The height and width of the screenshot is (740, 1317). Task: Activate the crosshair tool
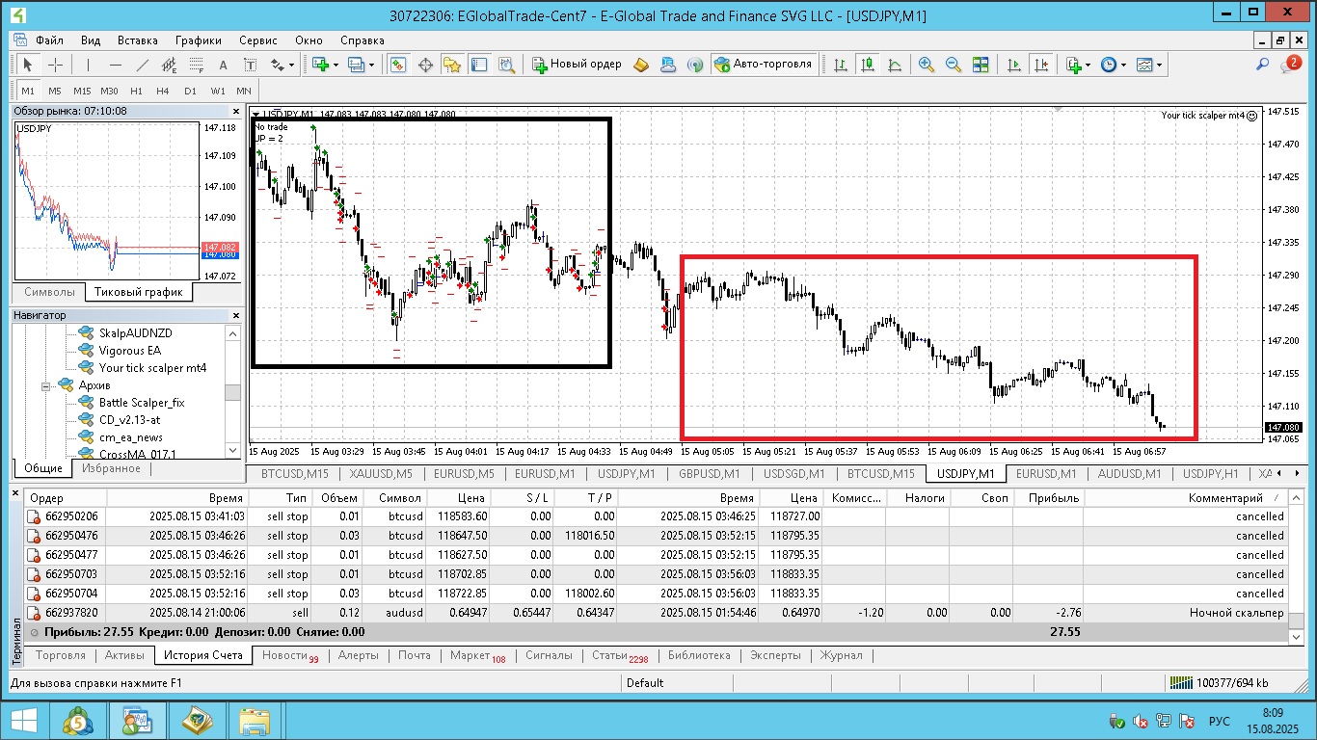[56, 65]
